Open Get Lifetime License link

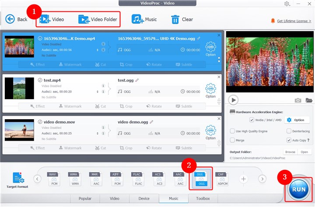click(294, 21)
